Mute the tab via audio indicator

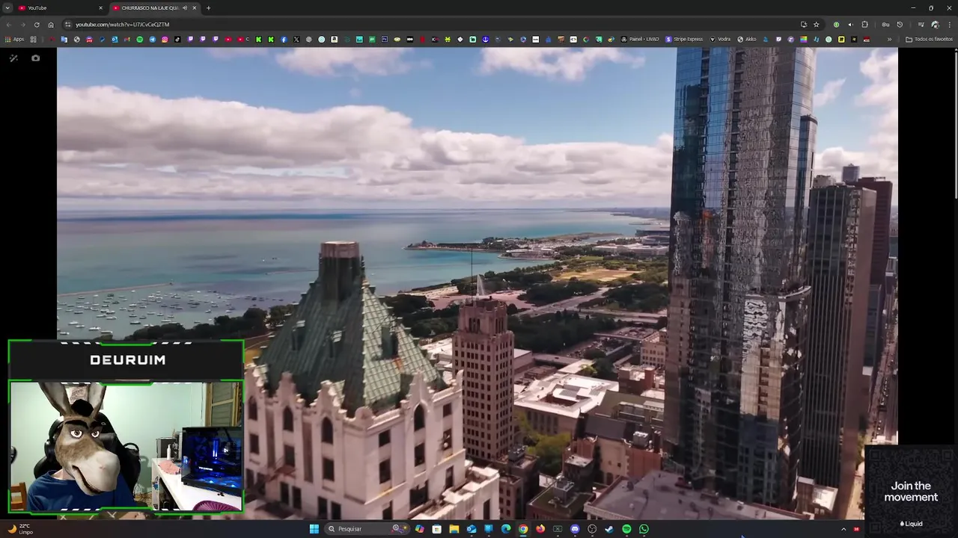click(x=185, y=8)
